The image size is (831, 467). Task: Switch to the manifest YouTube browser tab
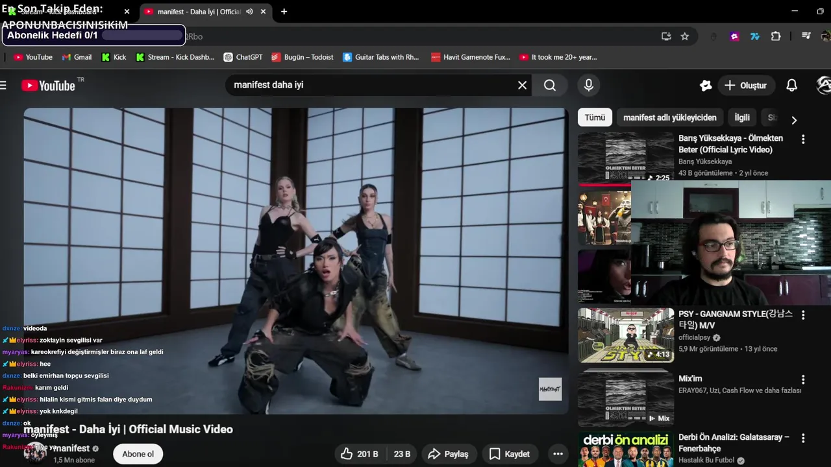point(198,12)
